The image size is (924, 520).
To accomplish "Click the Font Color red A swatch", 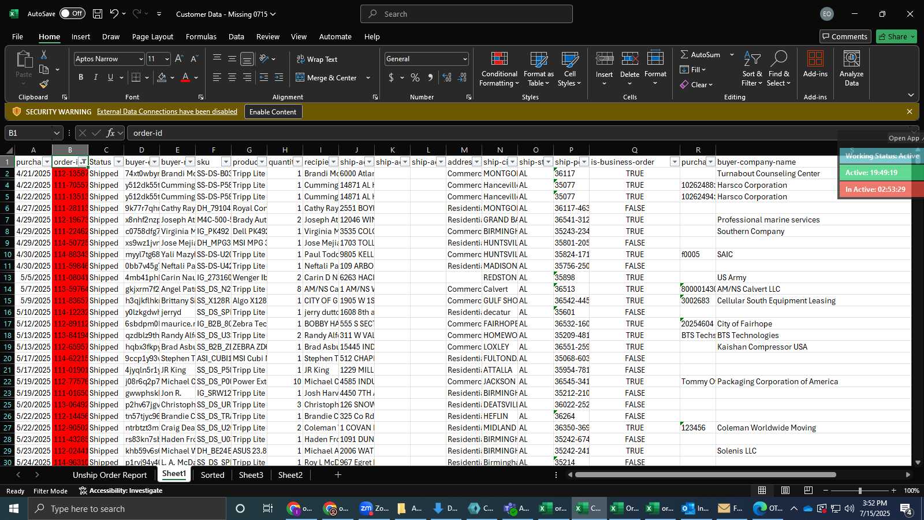I will pos(185,77).
